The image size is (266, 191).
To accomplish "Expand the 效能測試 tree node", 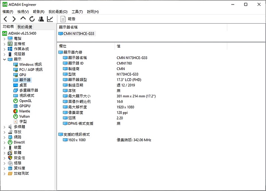I will coord(4,174).
